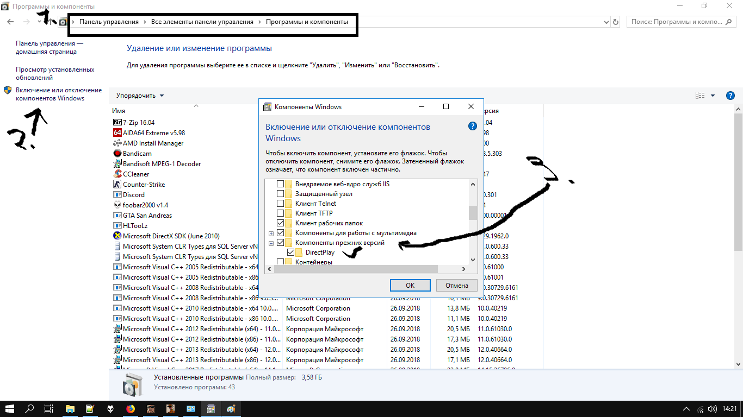The width and height of the screenshot is (743, 417).
Task: Open the Wi-Fi network tray icon
Action: 699,408
